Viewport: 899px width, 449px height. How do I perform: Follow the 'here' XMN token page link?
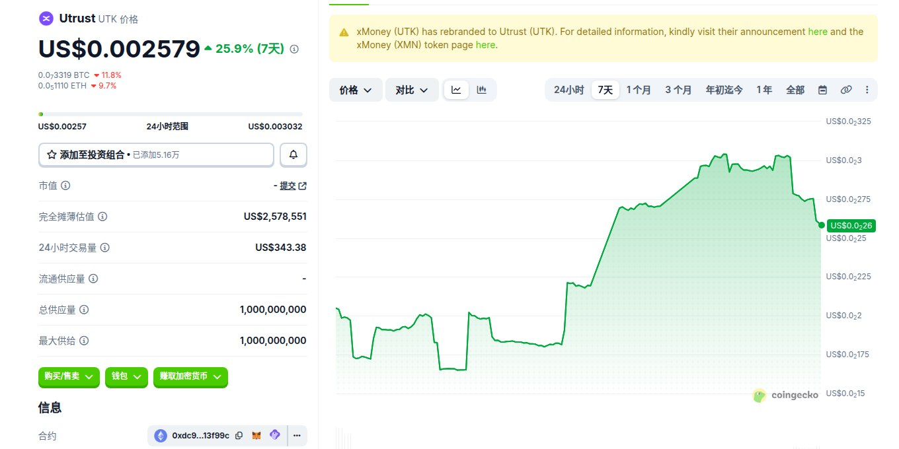(485, 45)
